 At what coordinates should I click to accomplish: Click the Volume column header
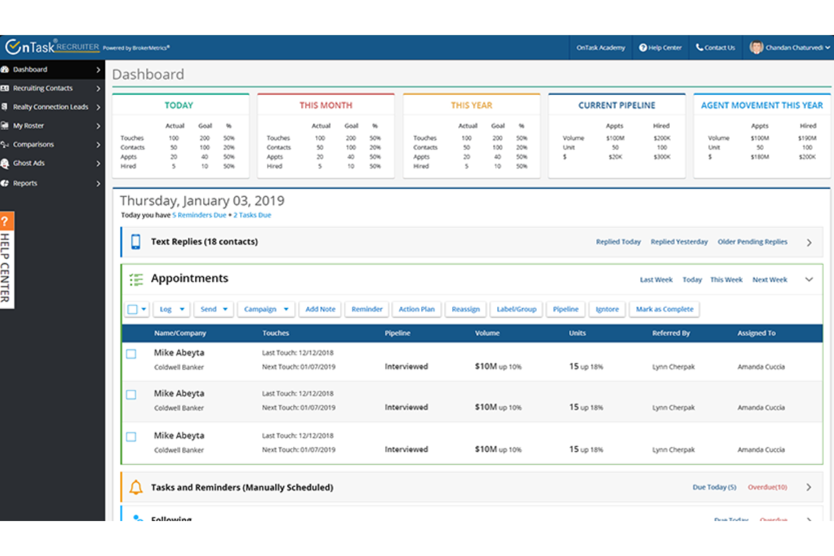click(x=487, y=333)
